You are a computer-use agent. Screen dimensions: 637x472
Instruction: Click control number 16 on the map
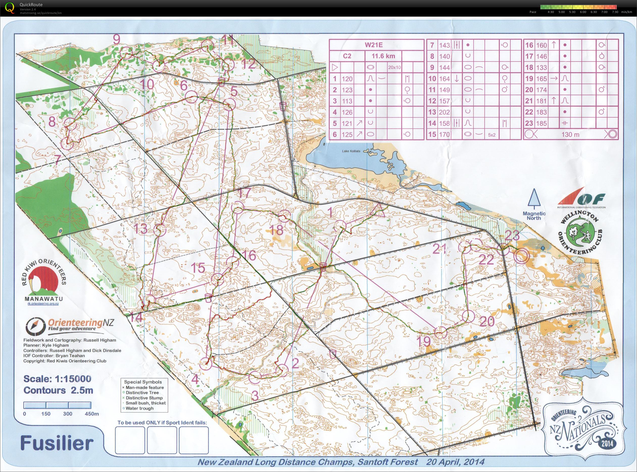(249, 256)
